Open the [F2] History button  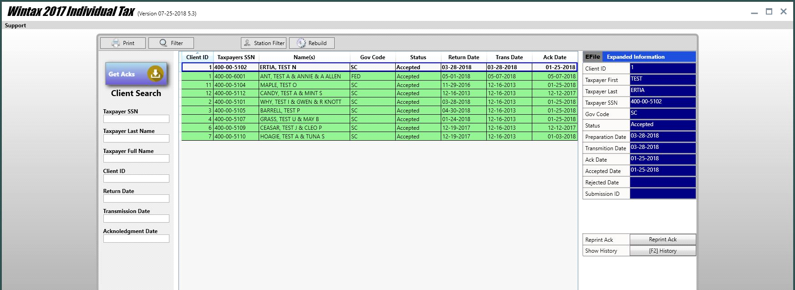[662, 251]
